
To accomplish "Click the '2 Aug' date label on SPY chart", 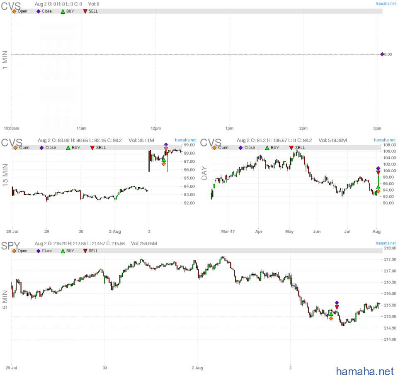I will point(197,368).
